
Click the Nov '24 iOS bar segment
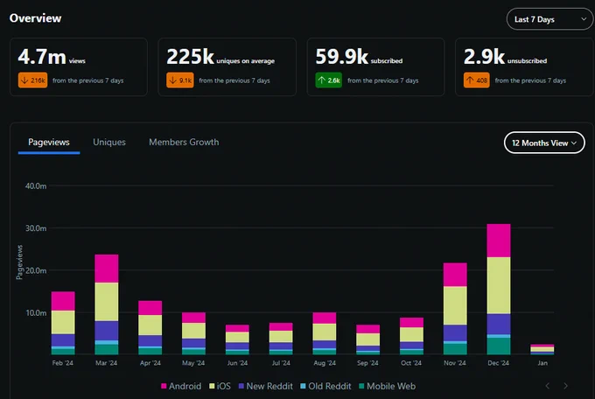(x=455, y=305)
